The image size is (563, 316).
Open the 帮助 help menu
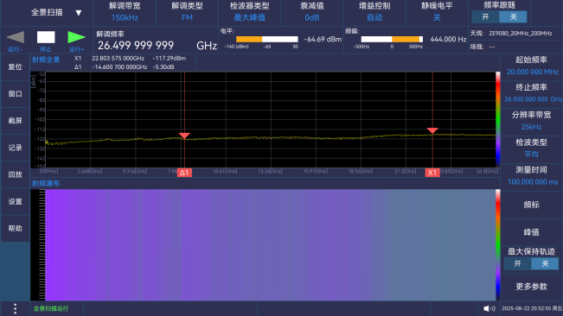(x=15, y=228)
